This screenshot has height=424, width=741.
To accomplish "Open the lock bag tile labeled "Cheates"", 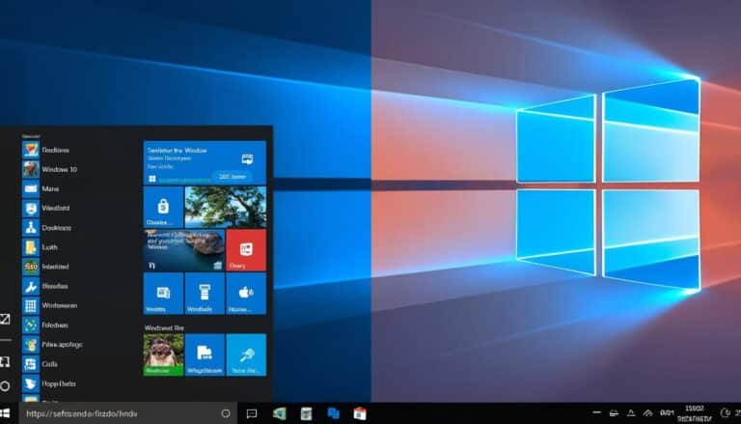I will click(163, 207).
